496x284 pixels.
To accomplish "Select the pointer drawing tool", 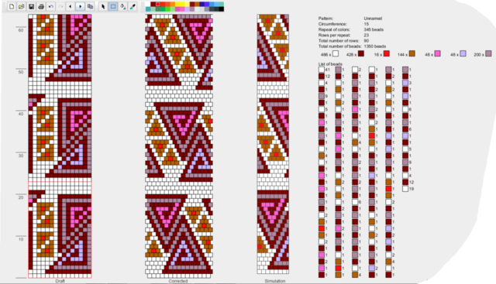I will coord(103,6).
